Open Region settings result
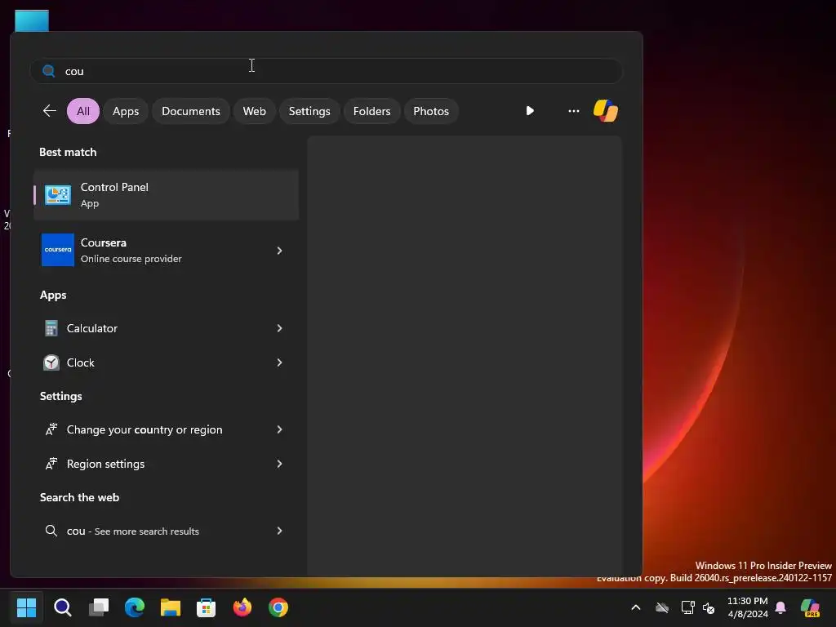The height and width of the screenshot is (627, 836). 166,464
